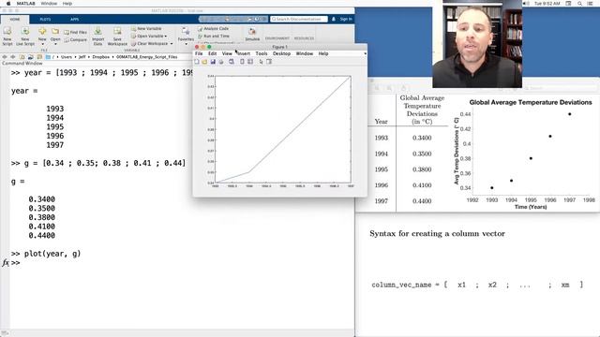Screen dimensions: 600x337
Task: Open Edit menu in Figure 1 window
Action: coord(213,54)
